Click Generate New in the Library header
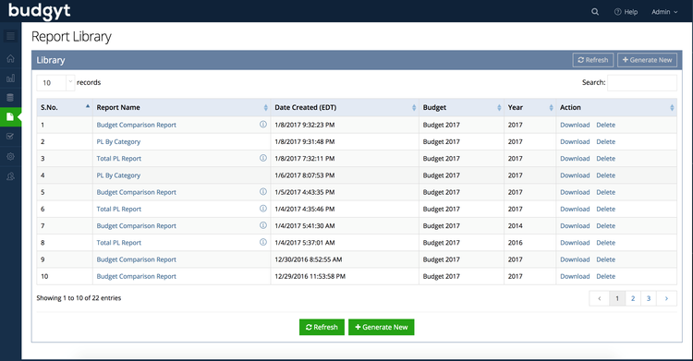Viewport: 693px width, 361px height. (647, 60)
